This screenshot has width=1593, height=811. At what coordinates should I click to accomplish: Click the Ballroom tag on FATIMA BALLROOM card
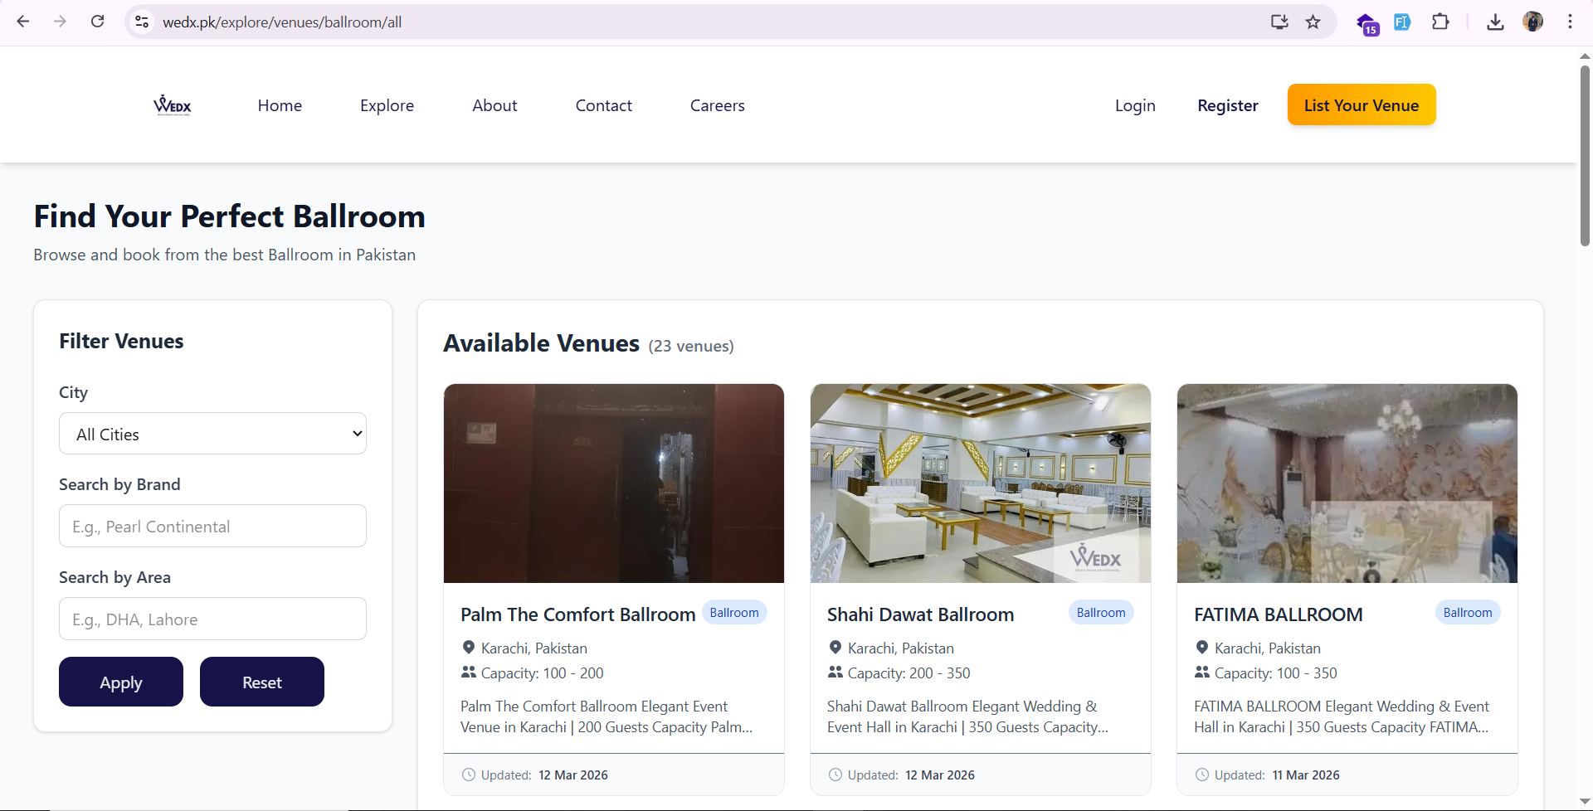click(x=1468, y=612)
